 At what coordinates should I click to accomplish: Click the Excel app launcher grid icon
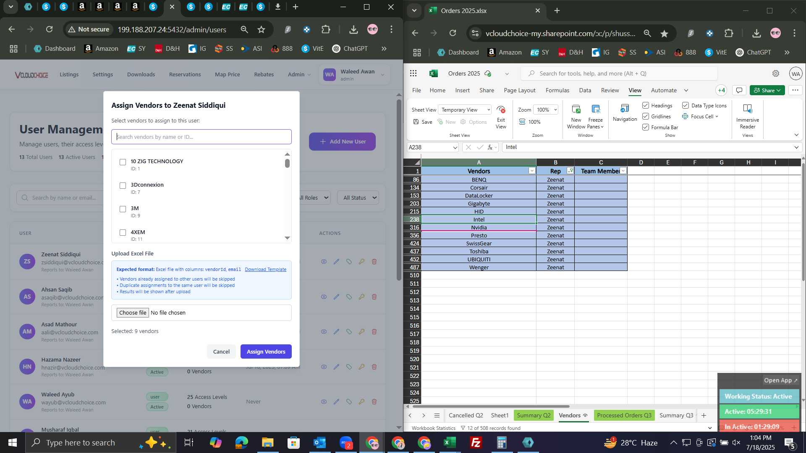pos(413,73)
